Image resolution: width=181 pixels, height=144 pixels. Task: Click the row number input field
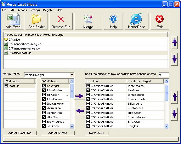(164, 75)
